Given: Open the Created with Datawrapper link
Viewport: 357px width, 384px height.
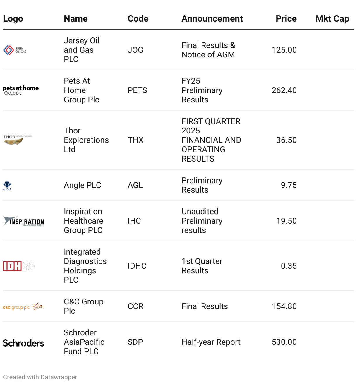Looking at the screenshot, I should coord(40,377).
